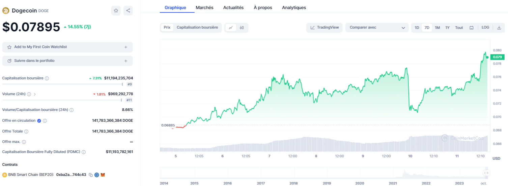Copy the BNB Smart Chain contract address

coord(91,175)
